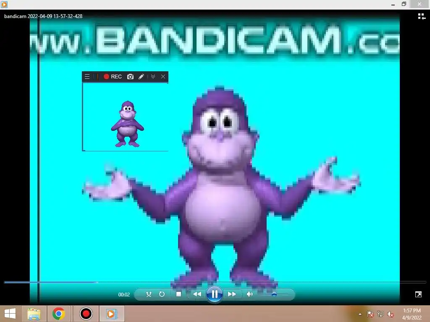Click the title bandicam 2022-04-09 13-57-32-428
Image resolution: width=430 pixels, height=322 pixels.
pos(43,16)
